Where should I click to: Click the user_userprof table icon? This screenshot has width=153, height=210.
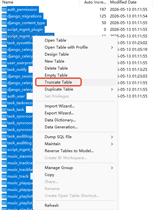coord(4,63)
